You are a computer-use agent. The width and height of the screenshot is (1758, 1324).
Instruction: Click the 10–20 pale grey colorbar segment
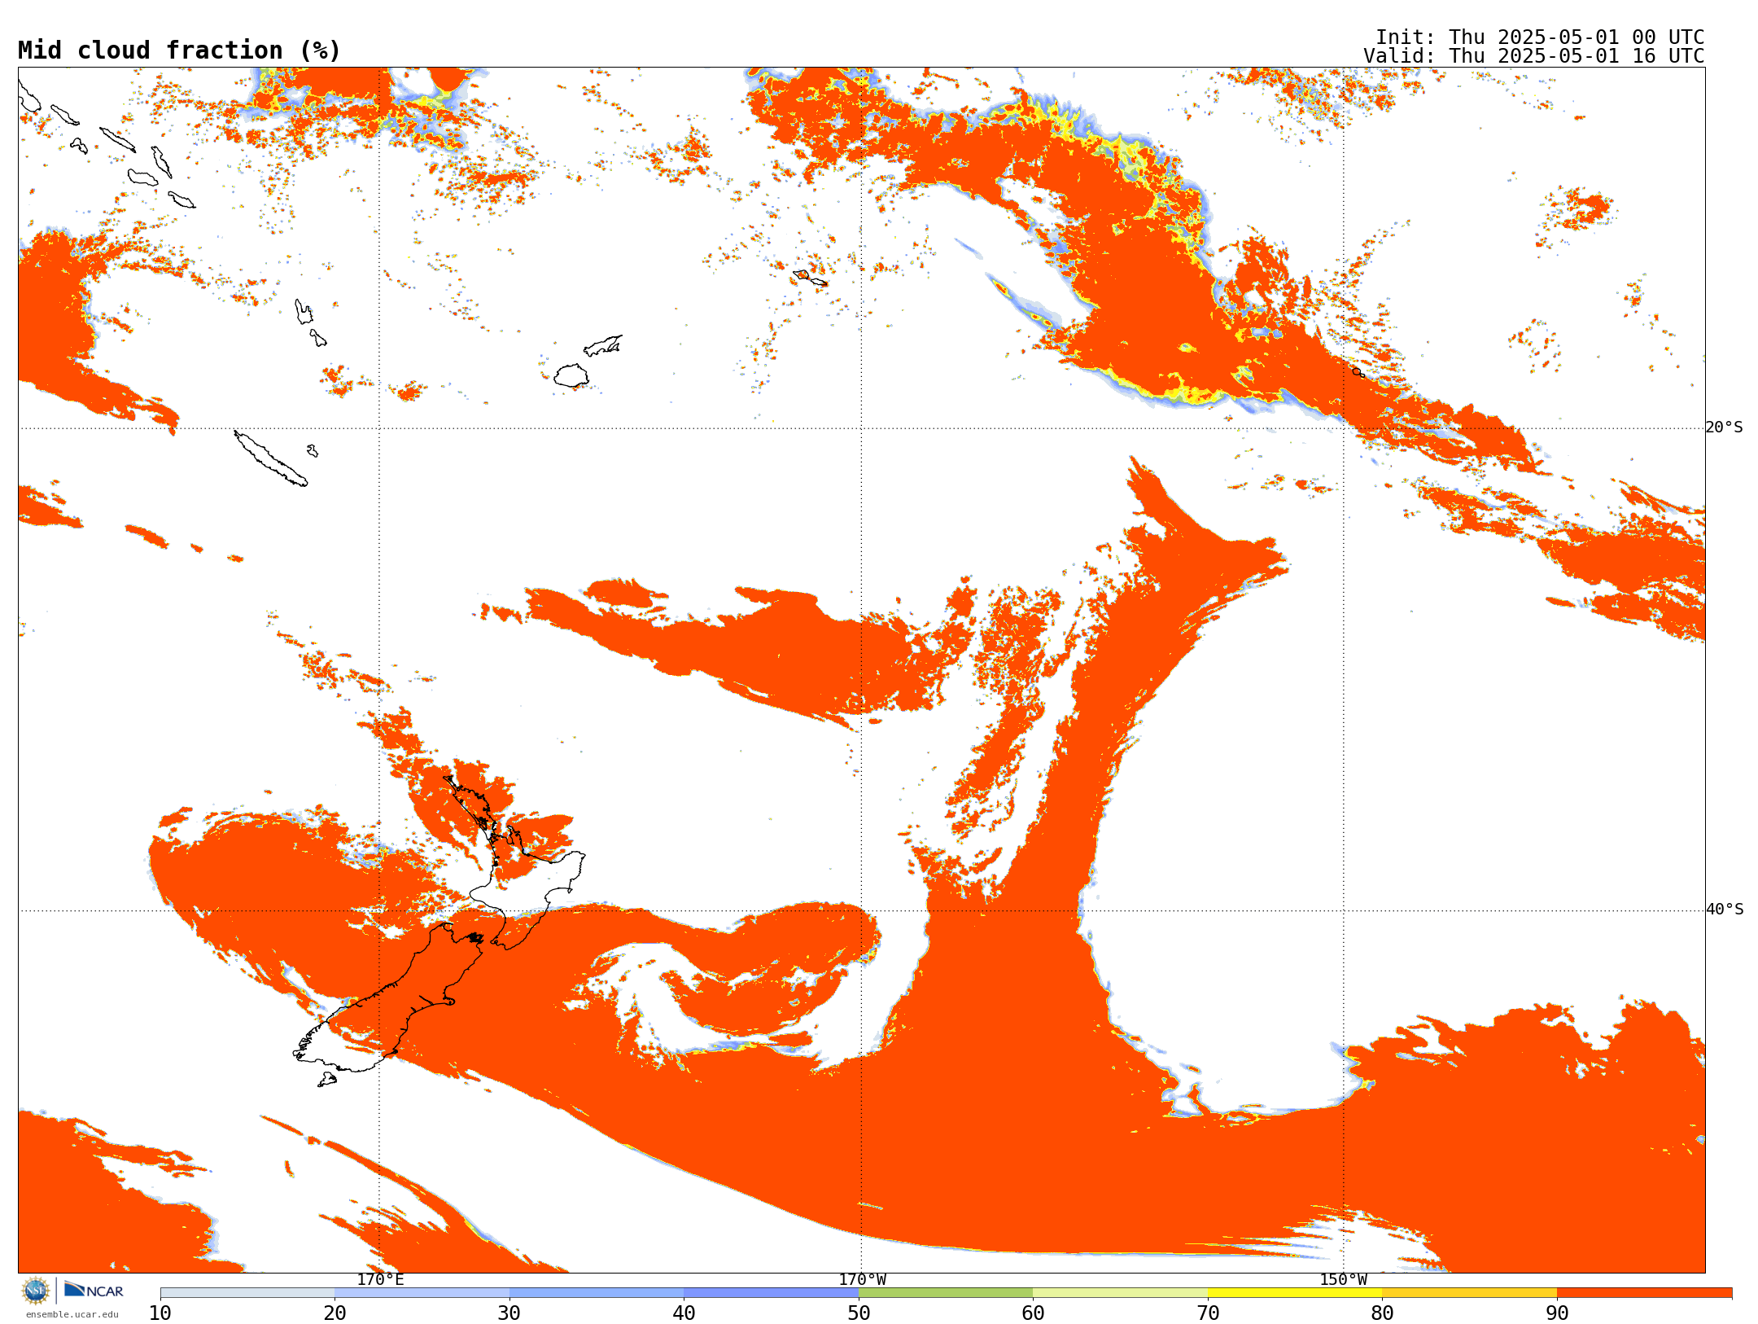[247, 1293]
